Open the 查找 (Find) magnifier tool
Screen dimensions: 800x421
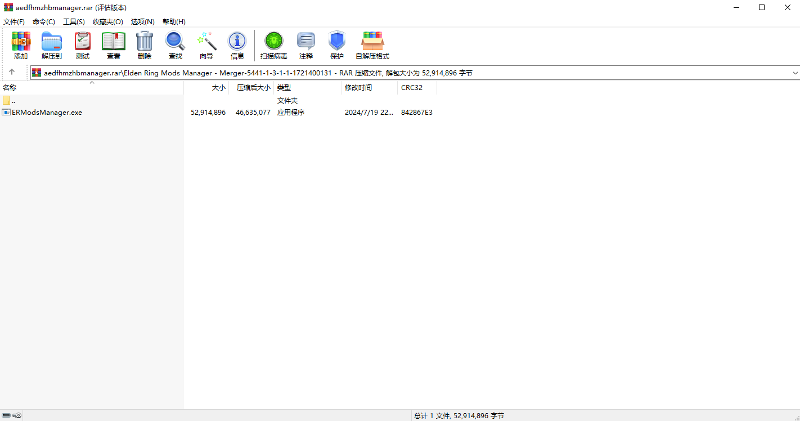pos(176,46)
